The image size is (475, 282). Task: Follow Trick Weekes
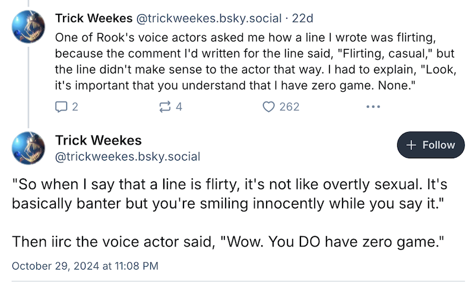point(430,145)
